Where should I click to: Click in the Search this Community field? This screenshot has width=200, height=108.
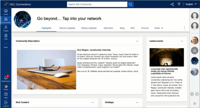point(97,4)
